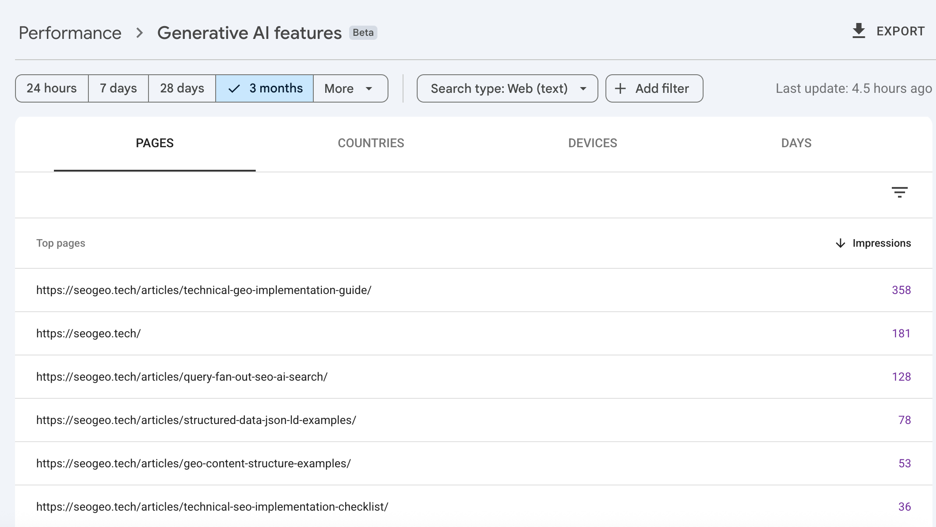Open the geo-content-structure-examples page row
936x527 pixels.
tap(474, 463)
